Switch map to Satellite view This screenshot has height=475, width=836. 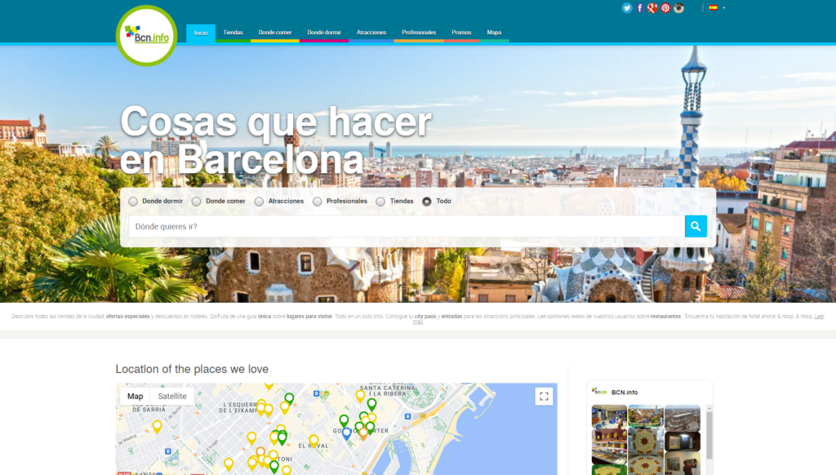pos(172,396)
